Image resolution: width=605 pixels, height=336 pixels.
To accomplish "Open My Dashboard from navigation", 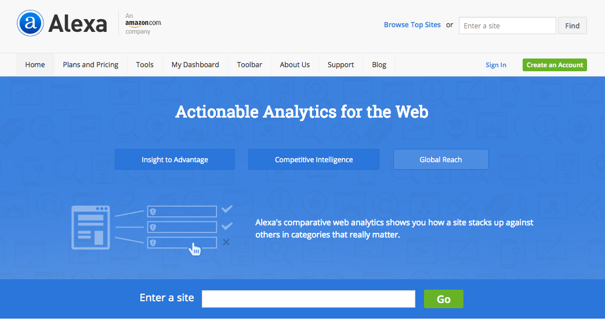I will (x=195, y=65).
